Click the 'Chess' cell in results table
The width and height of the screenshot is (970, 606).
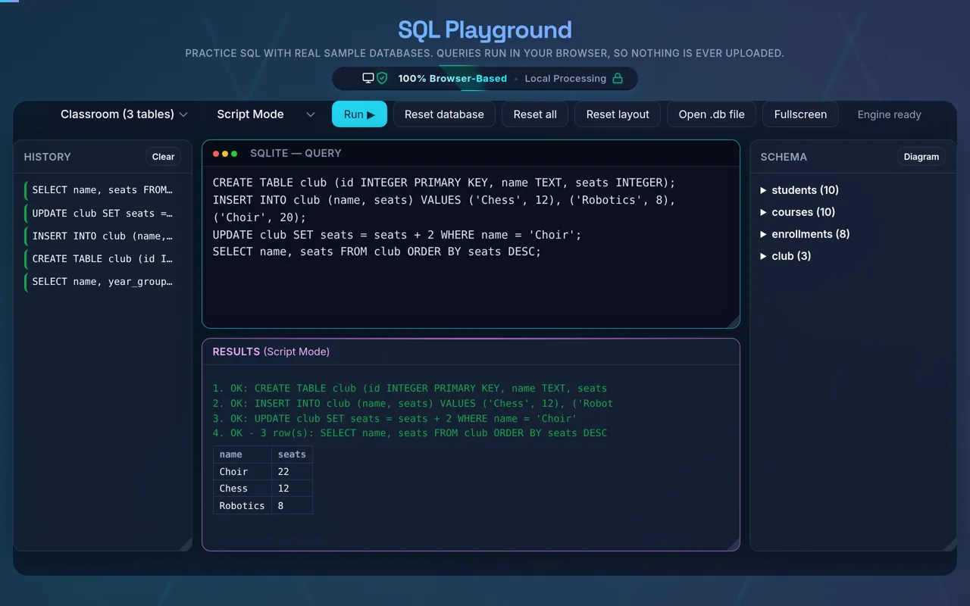(x=242, y=489)
